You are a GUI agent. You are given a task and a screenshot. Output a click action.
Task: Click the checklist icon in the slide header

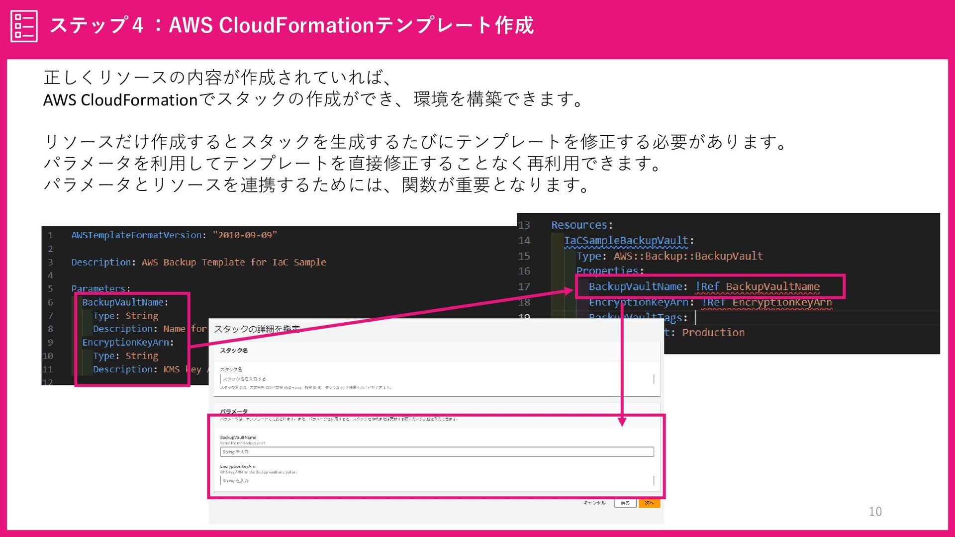[x=24, y=26]
